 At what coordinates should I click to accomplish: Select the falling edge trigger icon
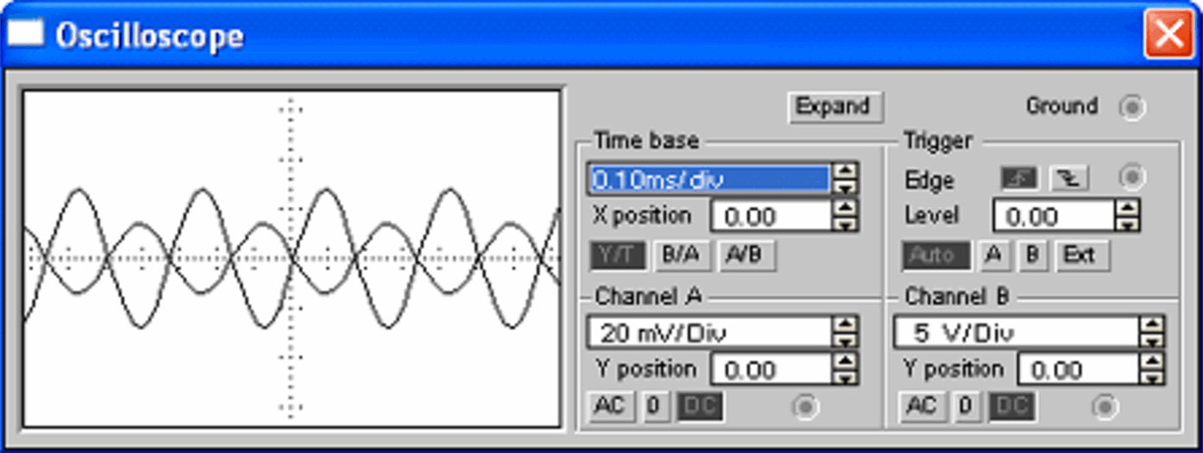(1069, 178)
